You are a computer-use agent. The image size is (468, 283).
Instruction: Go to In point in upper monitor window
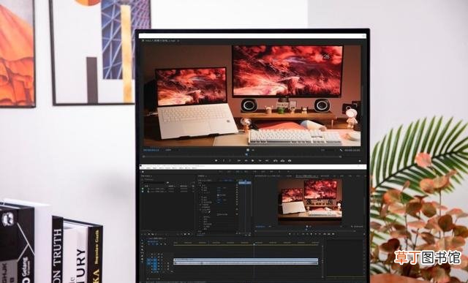(x=239, y=161)
